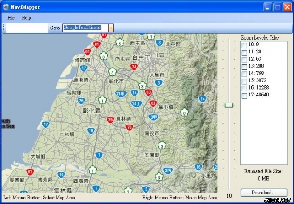
Task: Click the 南投市 label on the map
Action: tap(152, 133)
